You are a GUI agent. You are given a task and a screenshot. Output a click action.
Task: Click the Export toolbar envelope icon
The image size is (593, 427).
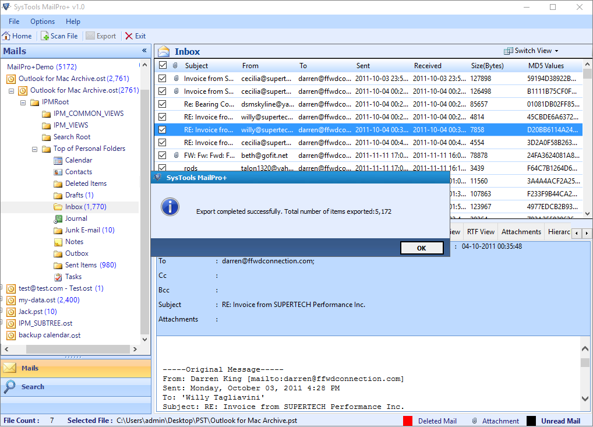(x=90, y=36)
